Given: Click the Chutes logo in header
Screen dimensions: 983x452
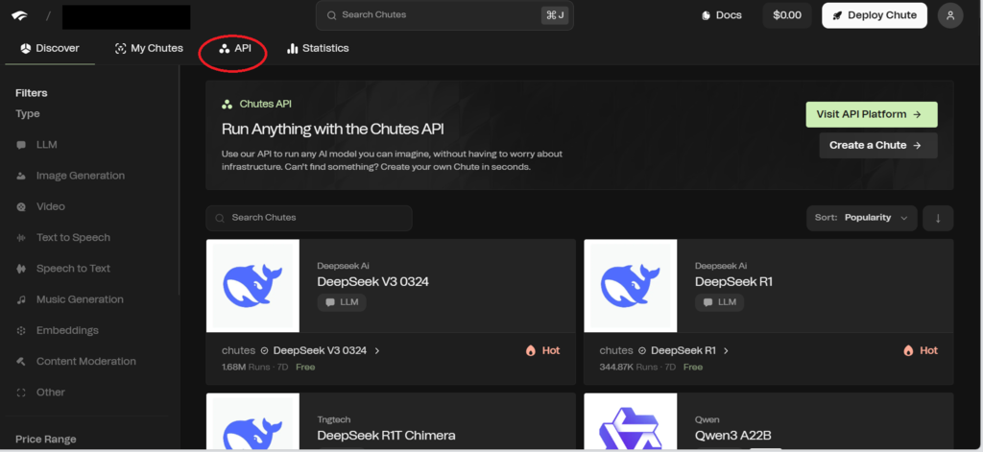Looking at the screenshot, I should [x=19, y=16].
